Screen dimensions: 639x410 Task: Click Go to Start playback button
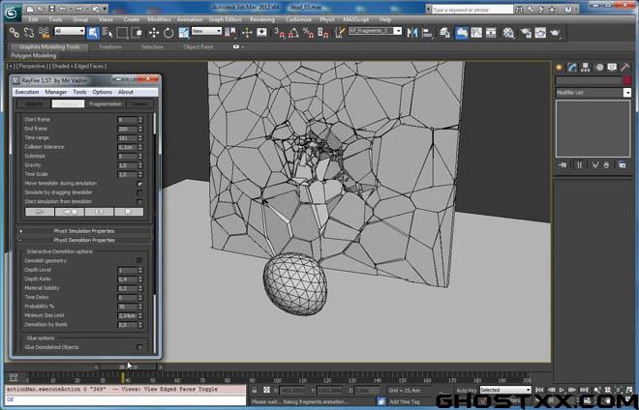pos(539,390)
